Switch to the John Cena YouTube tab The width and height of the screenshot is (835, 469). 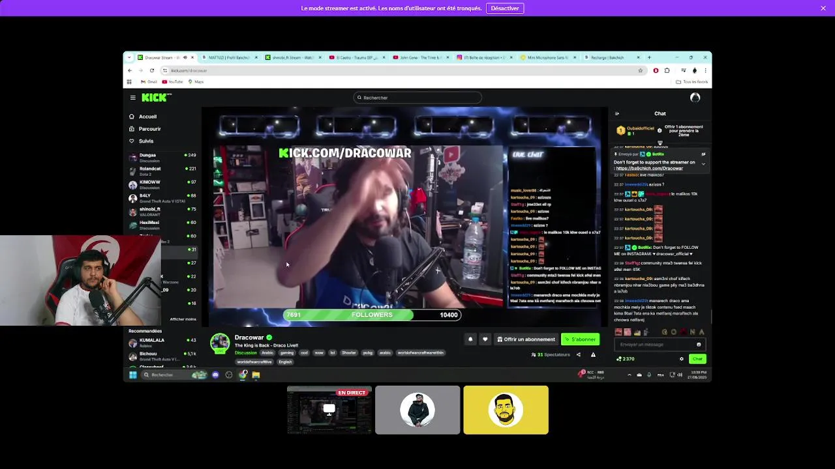pos(420,57)
